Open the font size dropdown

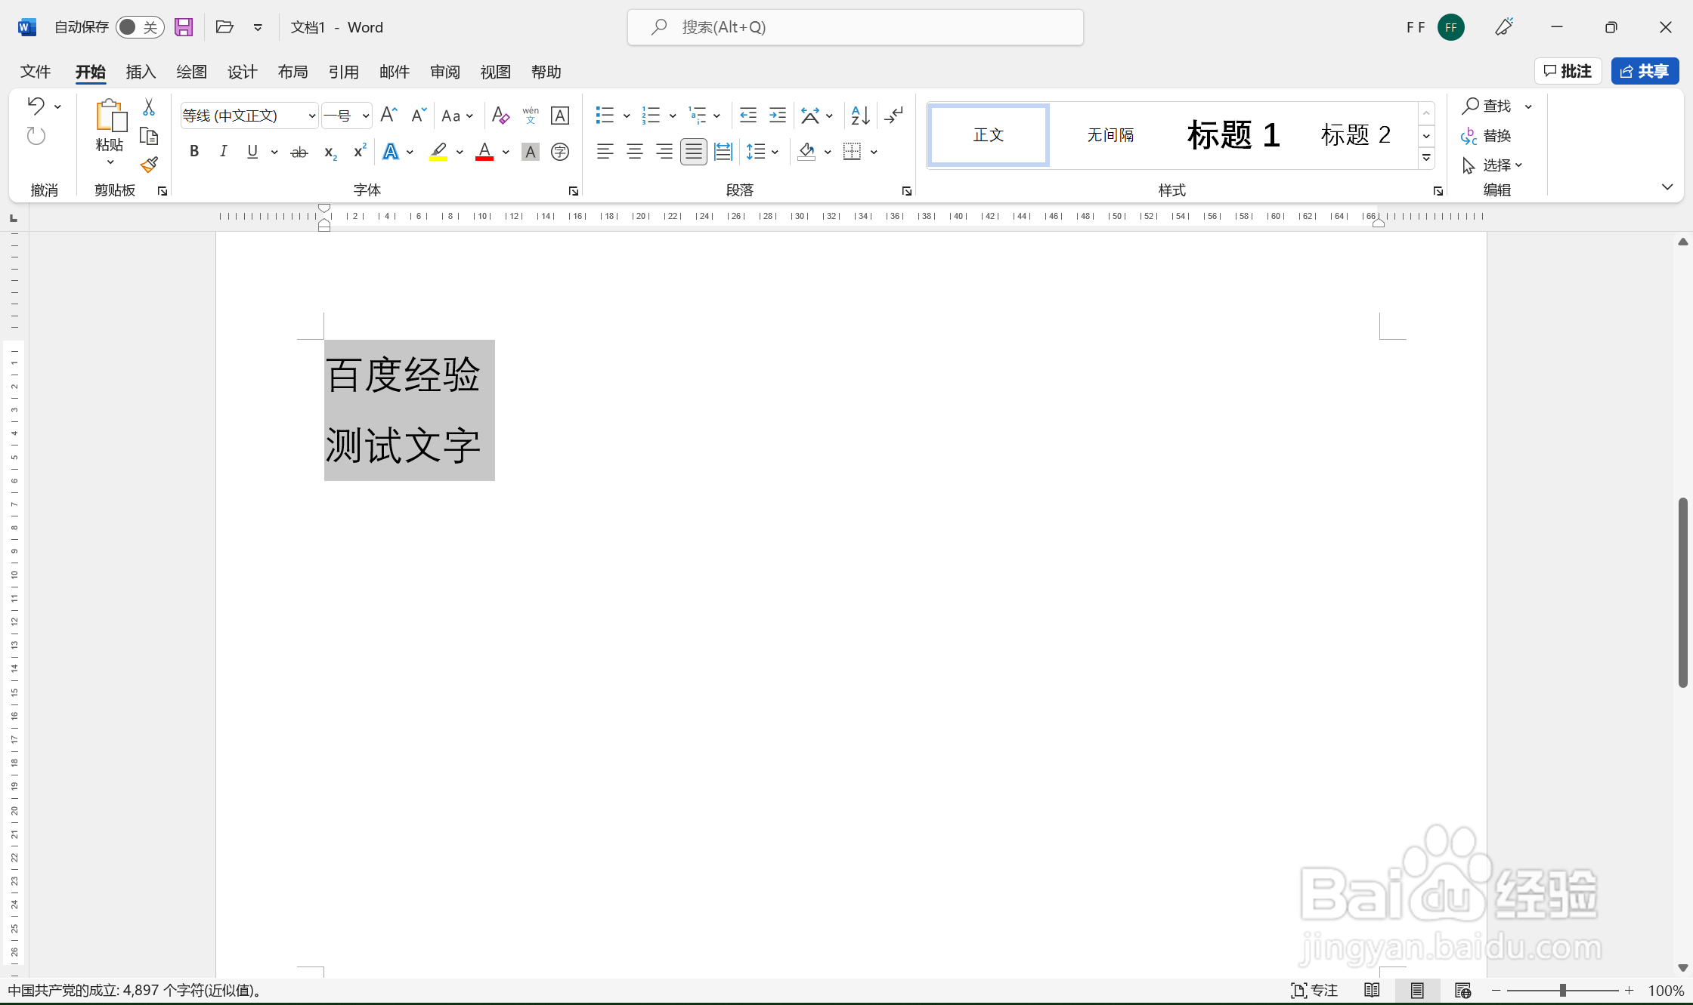click(x=365, y=116)
